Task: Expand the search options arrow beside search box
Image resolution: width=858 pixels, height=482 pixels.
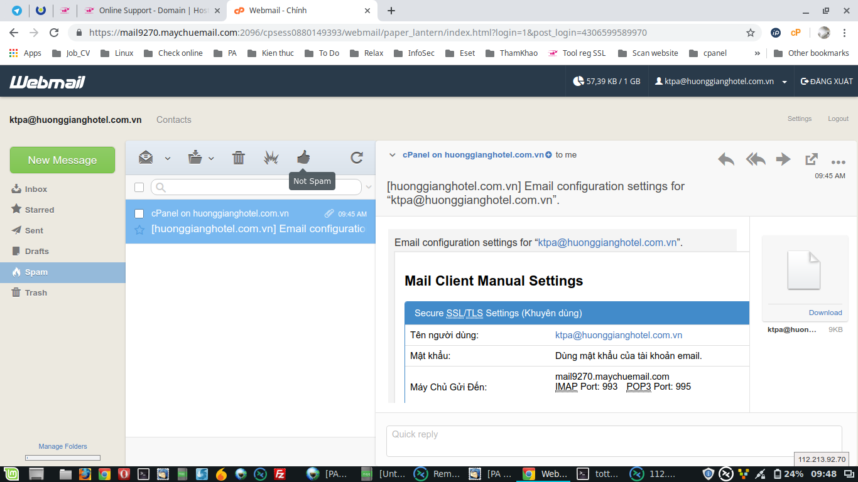Action: [369, 187]
